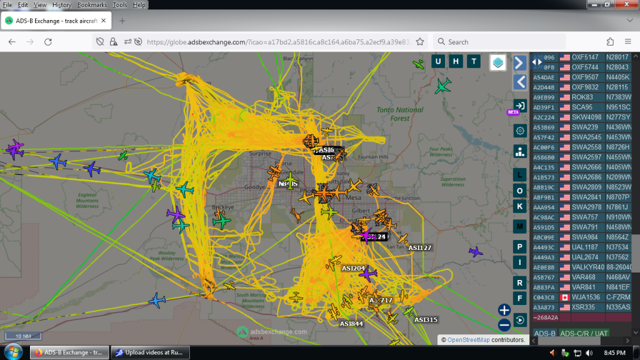This screenshot has height=360, width=640.
Task: Click the F follow button
Action: (519, 298)
